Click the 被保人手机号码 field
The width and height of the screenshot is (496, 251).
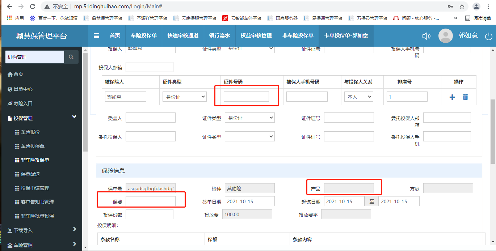(307, 97)
